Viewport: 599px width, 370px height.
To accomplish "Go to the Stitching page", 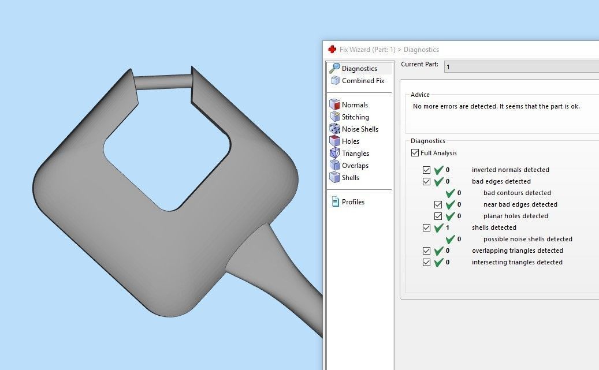I will (355, 117).
